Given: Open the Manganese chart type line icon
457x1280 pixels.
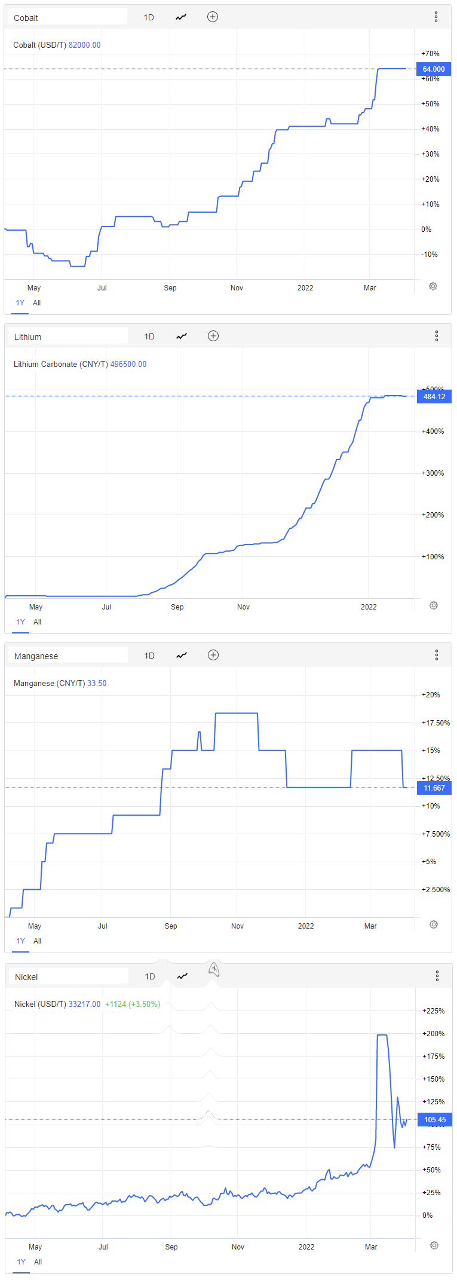Looking at the screenshot, I should (x=182, y=656).
